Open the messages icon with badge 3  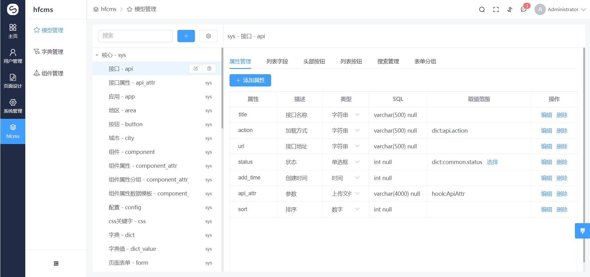524,9
